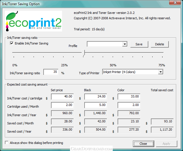Click the slider track near 50%
The width and height of the screenshot is (183, 151).
(x=113, y=52)
